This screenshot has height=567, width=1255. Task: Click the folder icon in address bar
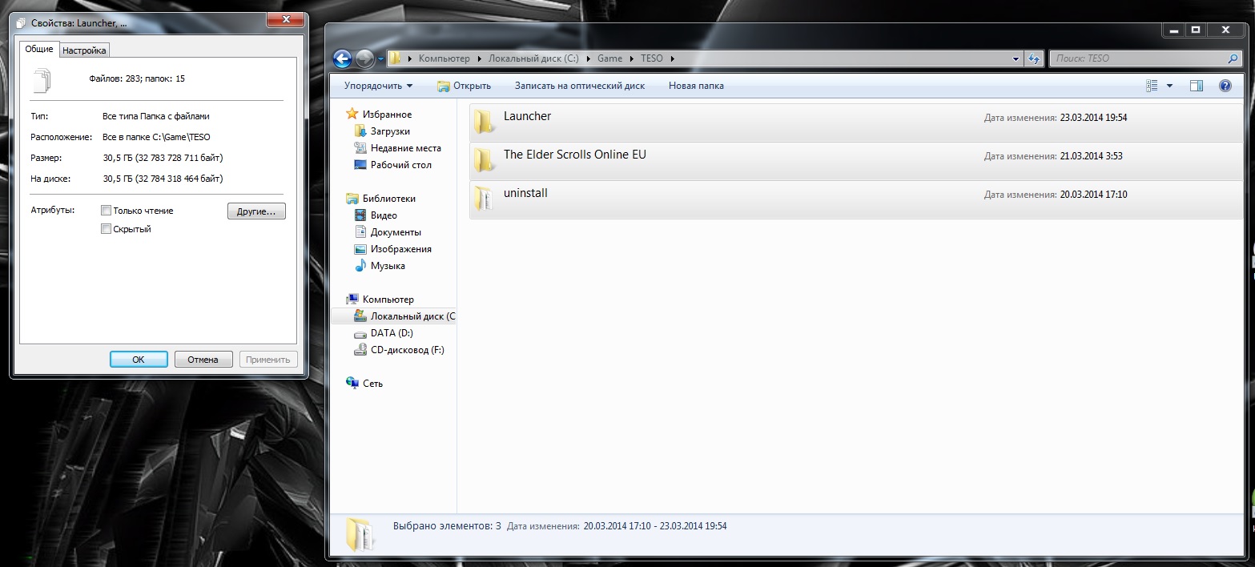pyautogui.click(x=395, y=58)
